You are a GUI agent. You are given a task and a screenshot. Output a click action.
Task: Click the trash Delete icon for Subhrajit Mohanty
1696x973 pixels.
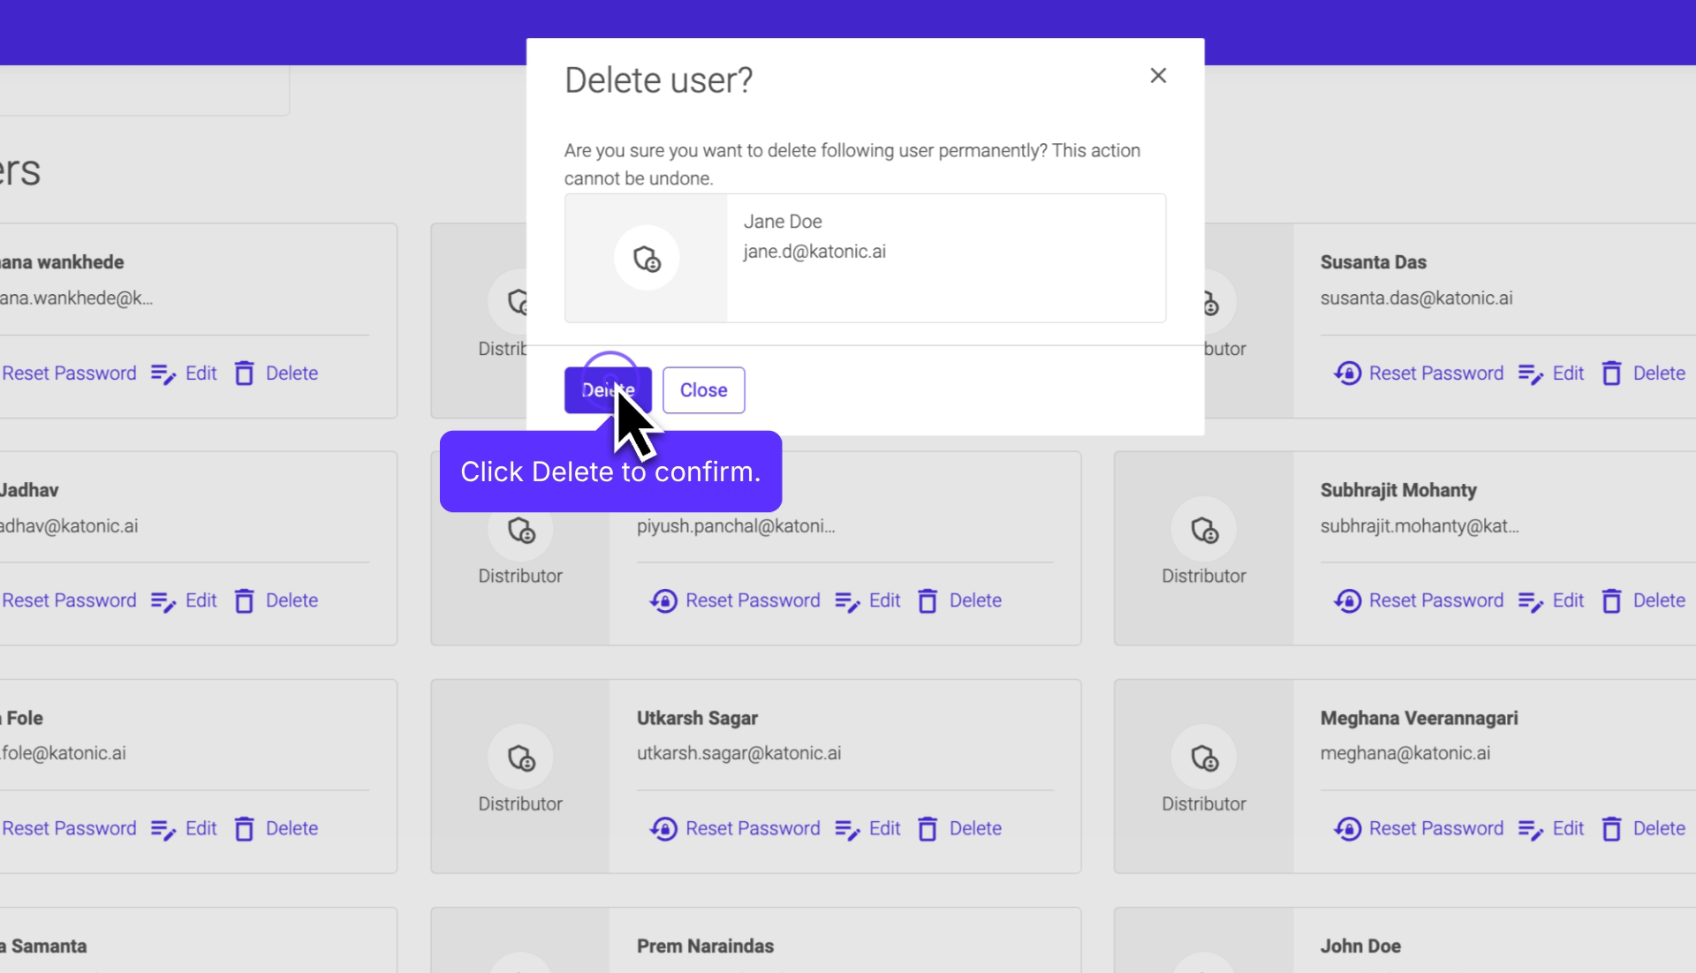tap(1613, 600)
